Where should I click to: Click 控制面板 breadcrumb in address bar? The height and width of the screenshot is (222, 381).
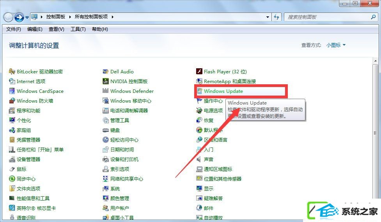pyautogui.click(x=56, y=17)
